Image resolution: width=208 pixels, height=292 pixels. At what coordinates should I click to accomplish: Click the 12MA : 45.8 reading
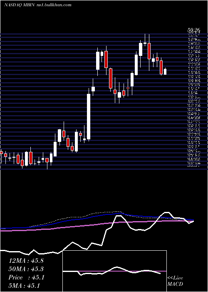pos(26,261)
